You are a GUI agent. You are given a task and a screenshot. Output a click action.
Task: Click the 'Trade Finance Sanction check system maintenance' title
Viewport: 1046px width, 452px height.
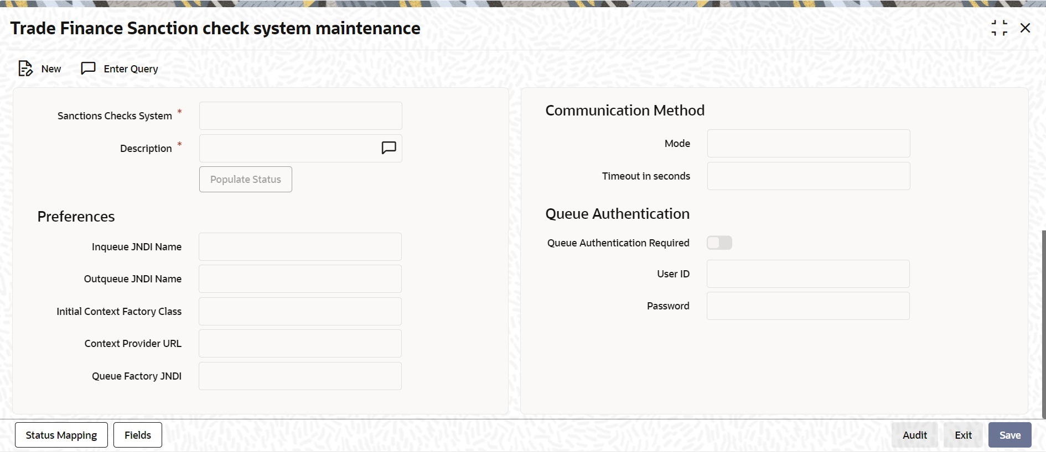click(215, 28)
